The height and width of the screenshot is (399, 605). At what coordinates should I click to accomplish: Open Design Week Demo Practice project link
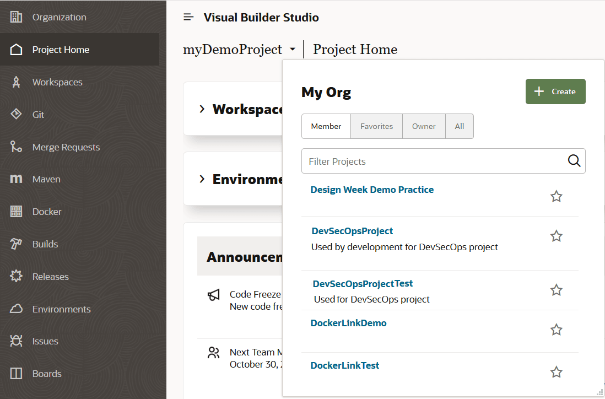point(372,190)
